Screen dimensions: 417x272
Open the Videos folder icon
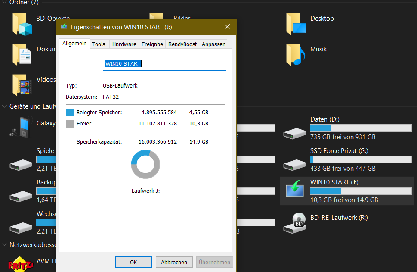(x=22, y=85)
